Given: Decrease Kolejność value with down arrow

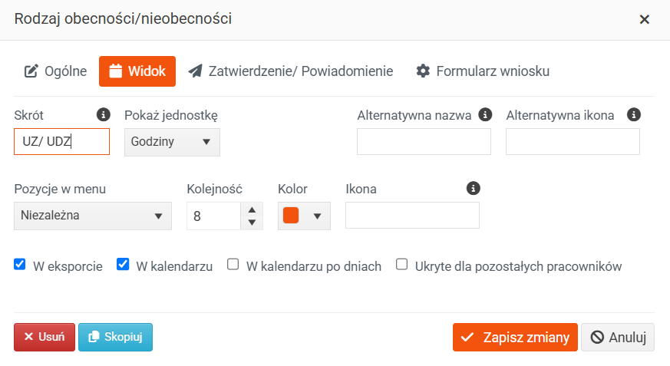Looking at the screenshot, I should (x=252, y=223).
